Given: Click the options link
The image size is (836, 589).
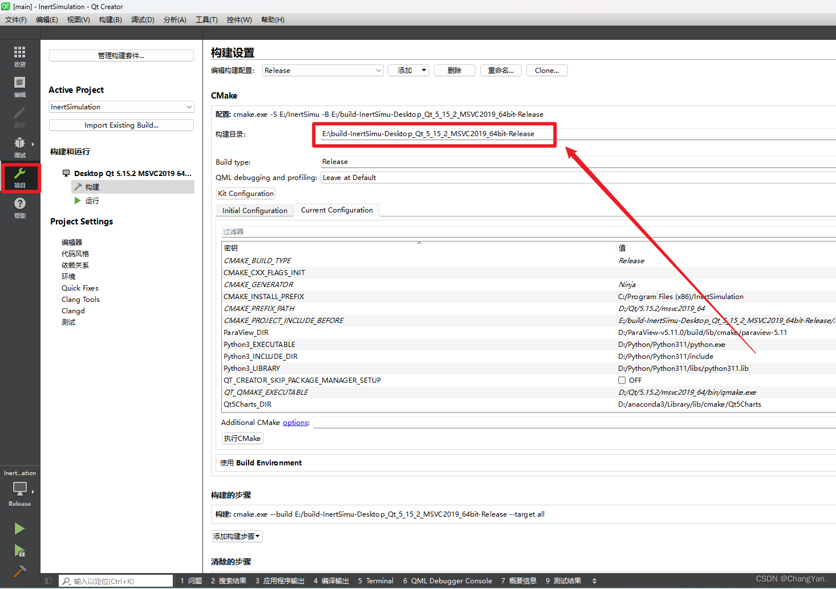Looking at the screenshot, I should 295,422.
